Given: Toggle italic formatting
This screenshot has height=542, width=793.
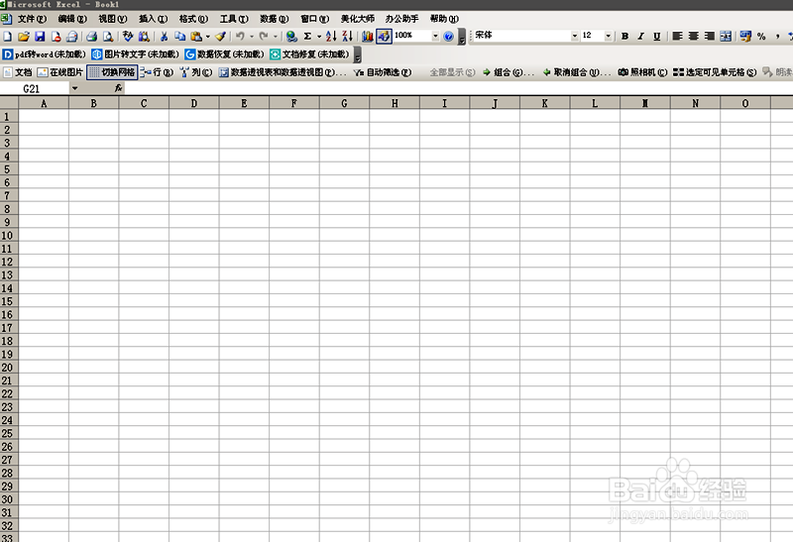Looking at the screenshot, I should 640,37.
